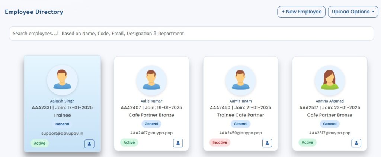Click the General tag on Aakash Singh's card
Viewport: 381px width, 157px height.
[62, 124]
